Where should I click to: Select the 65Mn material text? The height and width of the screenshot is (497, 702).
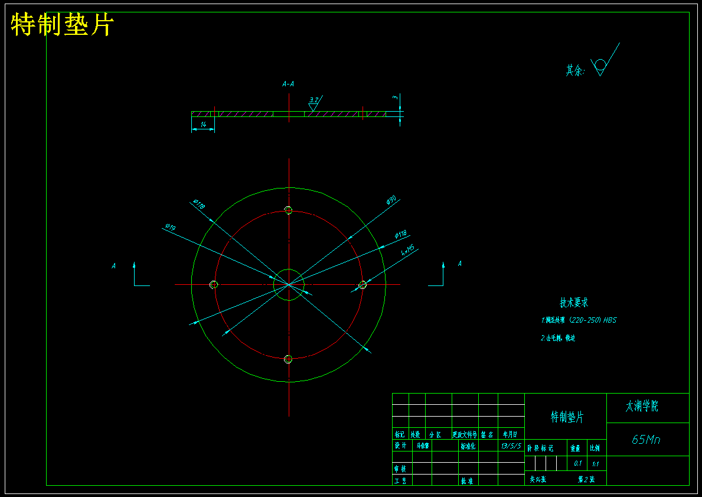pos(645,440)
